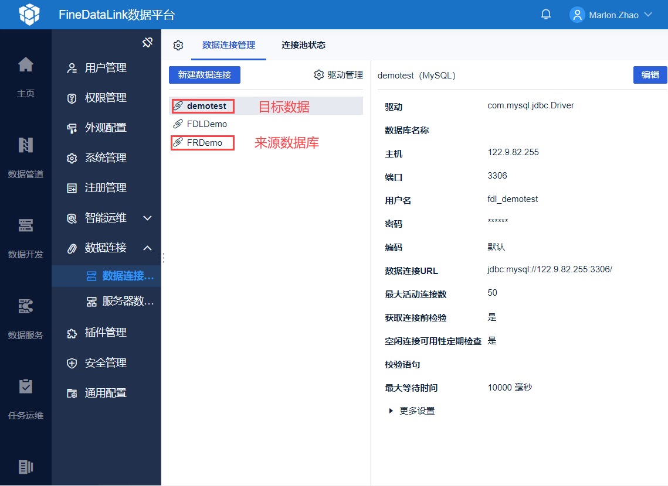This screenshot has width=668, height=486.
Task: Click the 智能运维 icon
Action: click(72, 218)
